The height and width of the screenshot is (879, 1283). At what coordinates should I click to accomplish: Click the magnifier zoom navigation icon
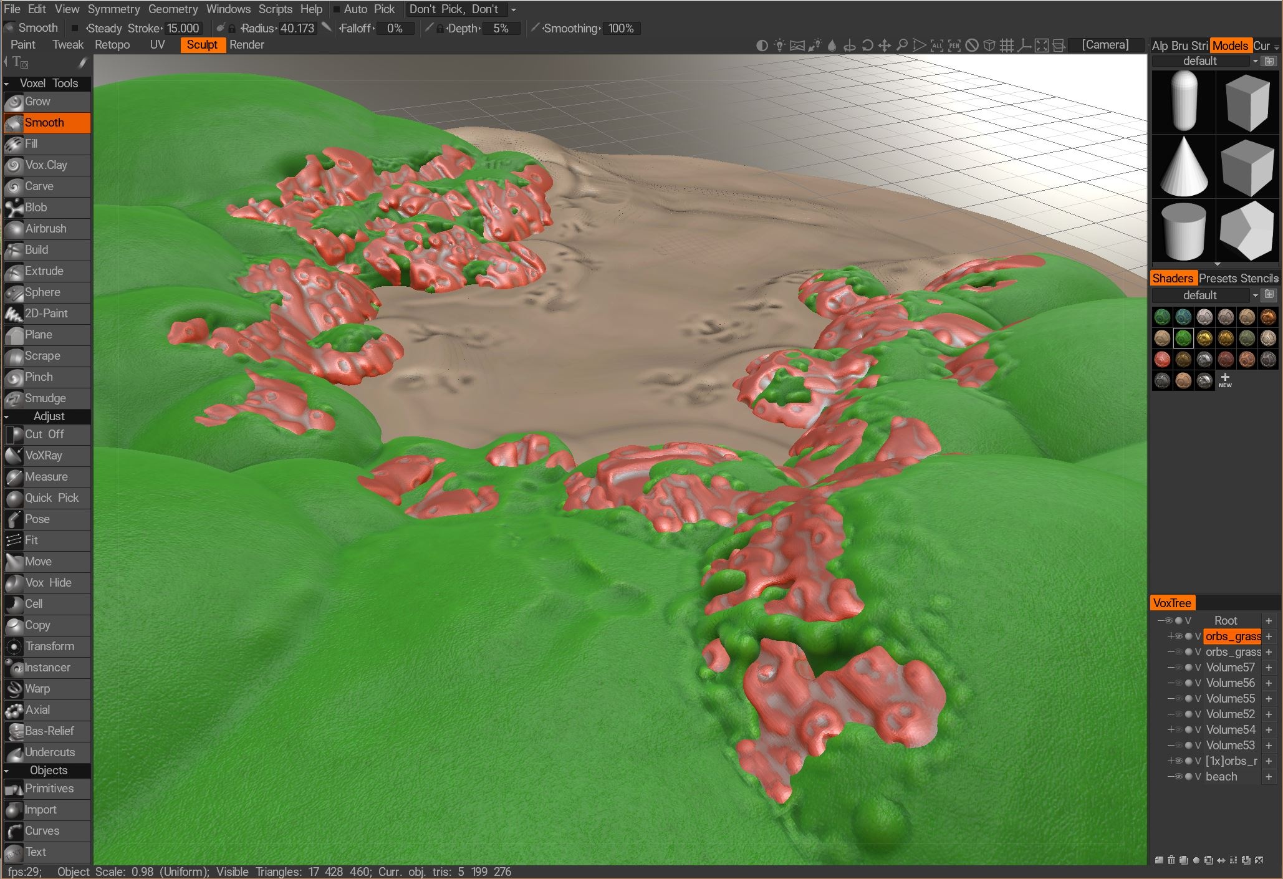(x=901, y=46)
